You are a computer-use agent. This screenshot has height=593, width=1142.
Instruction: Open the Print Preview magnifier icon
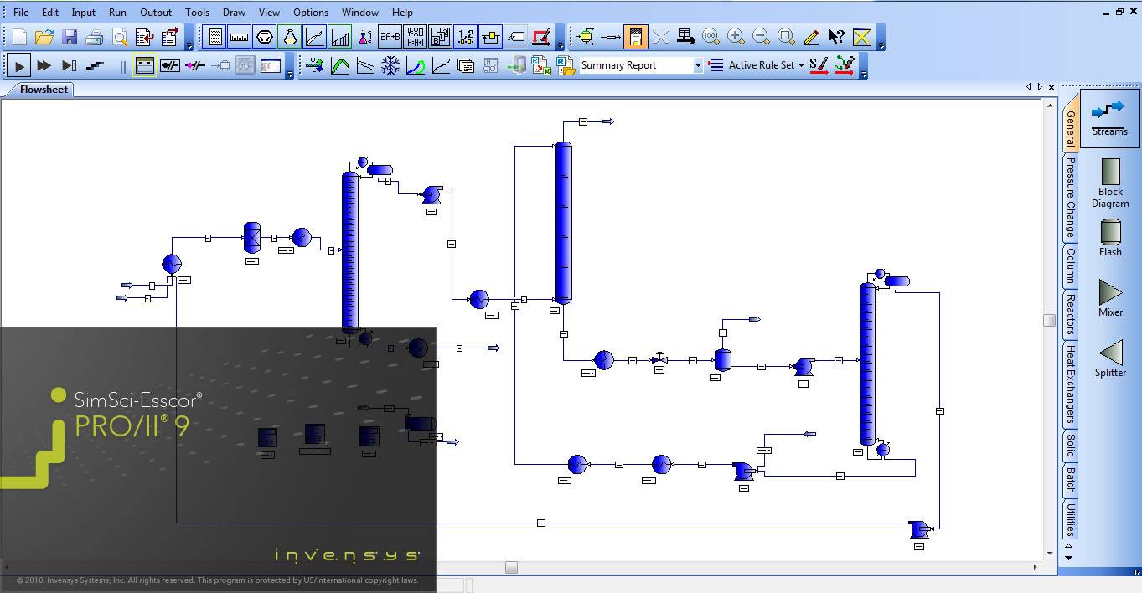pos(120,37)
